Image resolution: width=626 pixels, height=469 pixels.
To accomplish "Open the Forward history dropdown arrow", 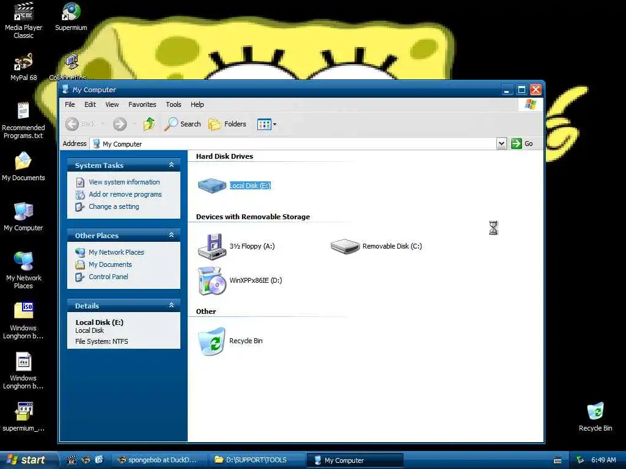I will pyautogui.click(x=134, y=124).
